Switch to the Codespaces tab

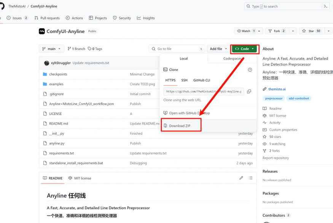tap(232, 59)
